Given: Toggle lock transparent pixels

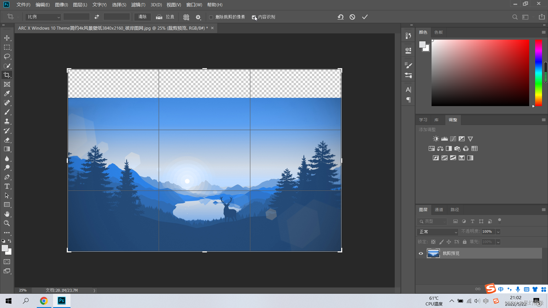Looking at the screenshot, I should pyautogui.click(x=433, y=242).
